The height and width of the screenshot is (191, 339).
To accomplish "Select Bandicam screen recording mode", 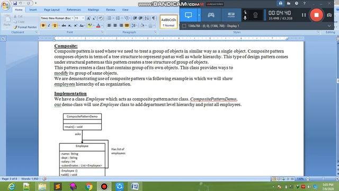I will 189,15.
